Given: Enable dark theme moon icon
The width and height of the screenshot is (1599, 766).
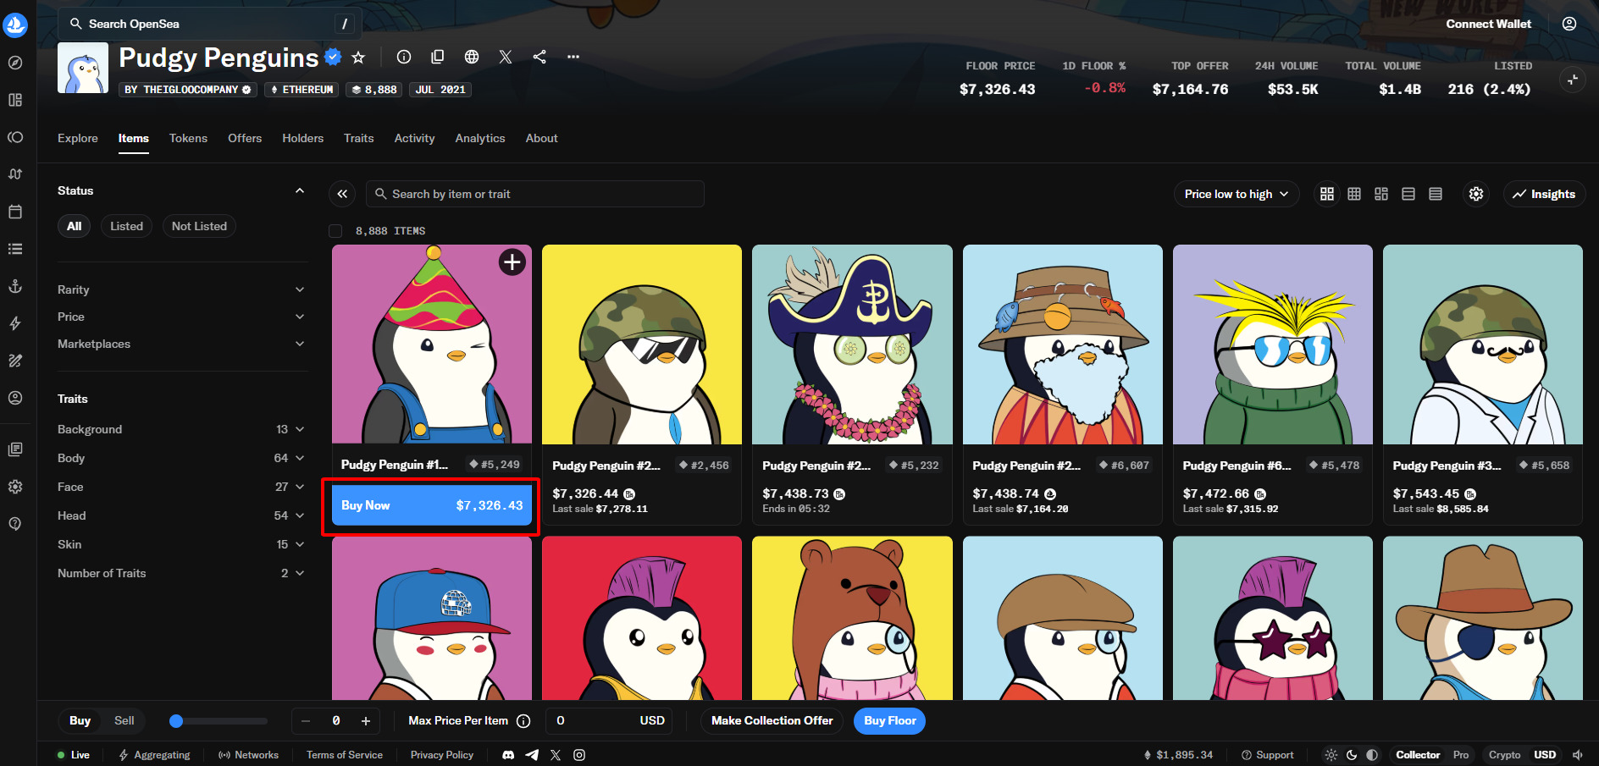Looking at the screenshot, I should click(x=1352, y=755).
